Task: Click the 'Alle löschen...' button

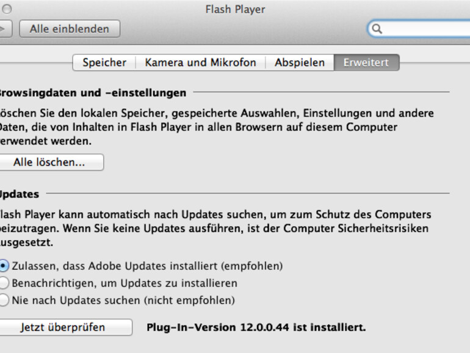Action: pos(49,162)
